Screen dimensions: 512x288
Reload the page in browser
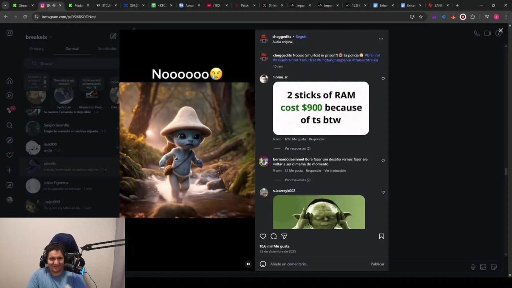[x=25, y=17]
